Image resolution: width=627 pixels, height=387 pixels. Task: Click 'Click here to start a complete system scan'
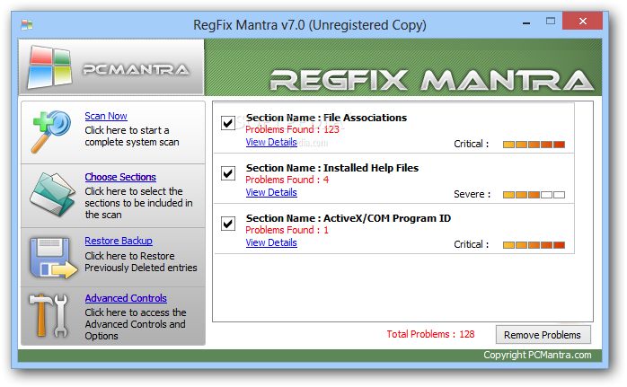(132, 136)
